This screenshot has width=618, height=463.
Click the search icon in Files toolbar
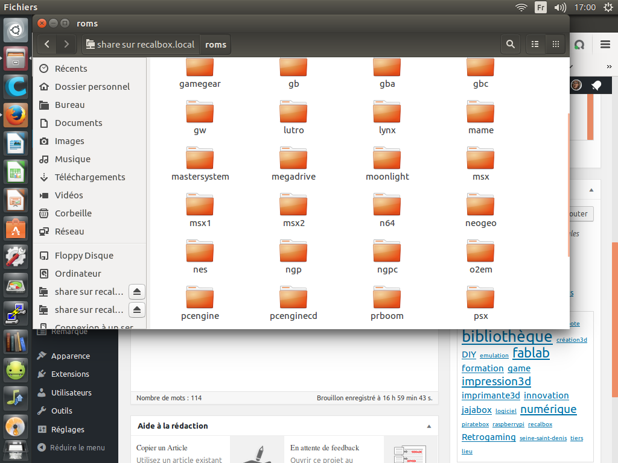(x=511, y=44)
